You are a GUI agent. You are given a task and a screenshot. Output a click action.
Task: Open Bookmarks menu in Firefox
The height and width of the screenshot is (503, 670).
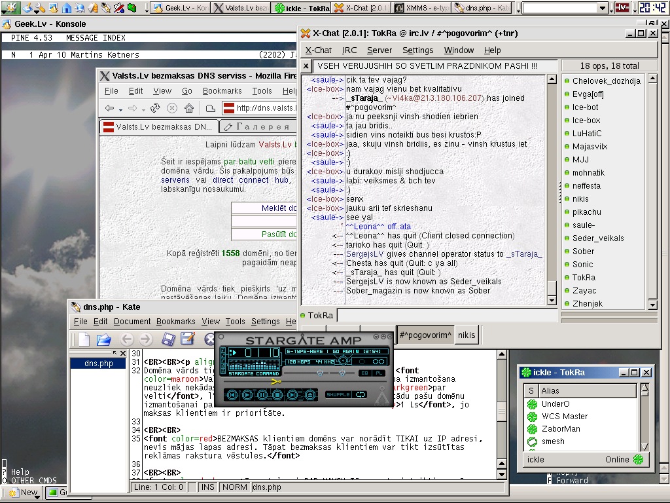(x=222, y=91)
